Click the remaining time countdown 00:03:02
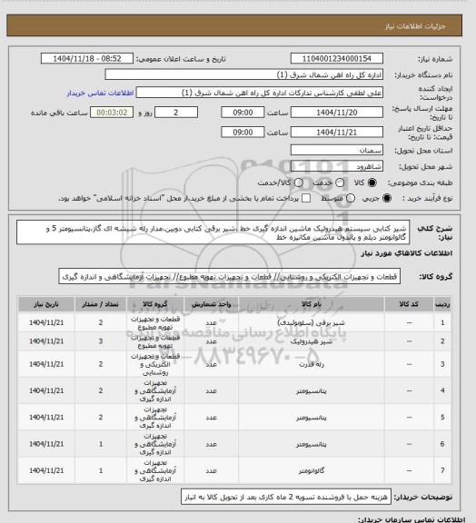Viewport: 476px width, 523px height. click(112, 113)
